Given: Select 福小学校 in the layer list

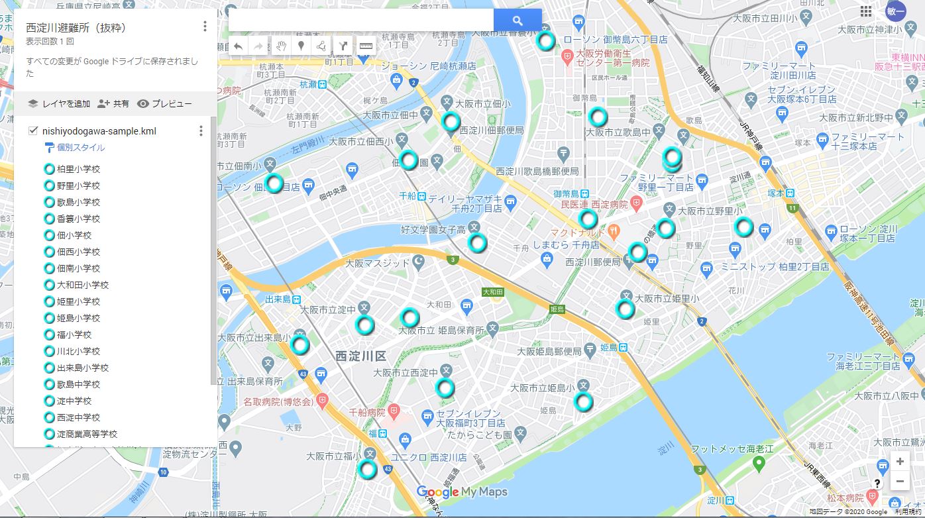Looking at the screenshot, I should pos(74,335).
